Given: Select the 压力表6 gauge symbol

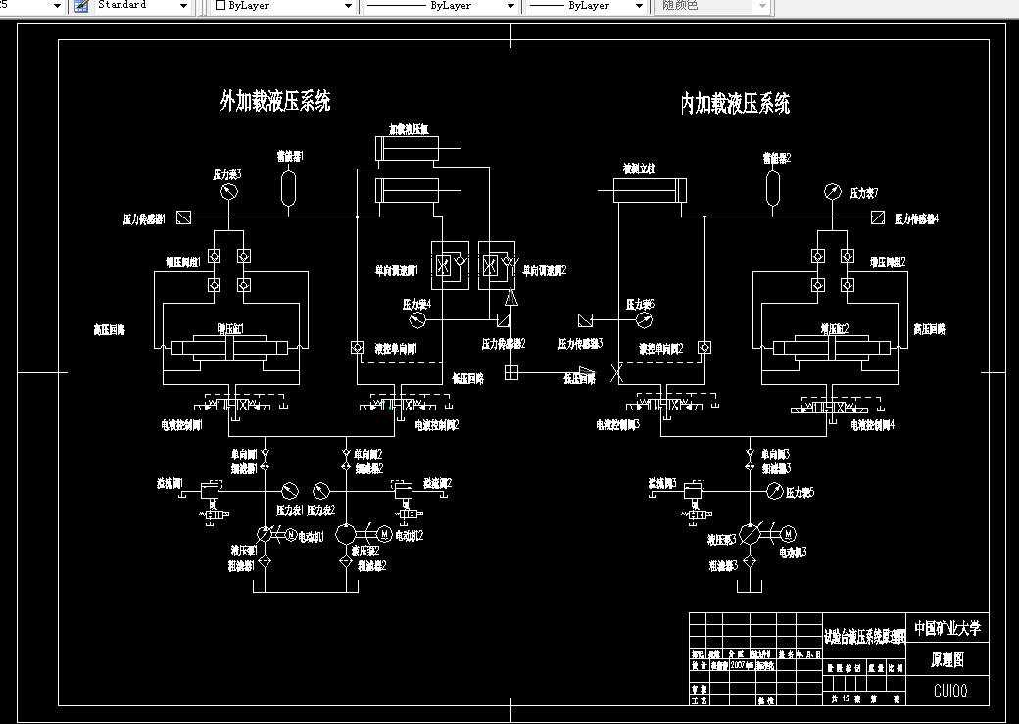Looking at the screenshot, I should click(644, 319).
